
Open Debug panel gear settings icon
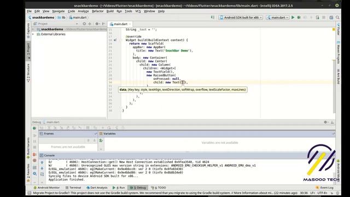coord(326,122)
